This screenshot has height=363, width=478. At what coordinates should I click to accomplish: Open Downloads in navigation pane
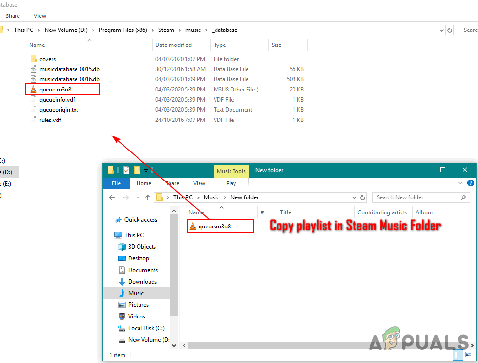tap(138, 281)
